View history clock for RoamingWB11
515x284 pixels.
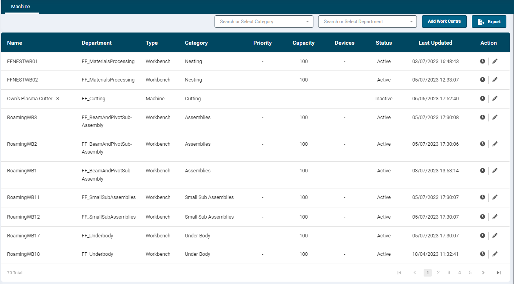point(482,197)
